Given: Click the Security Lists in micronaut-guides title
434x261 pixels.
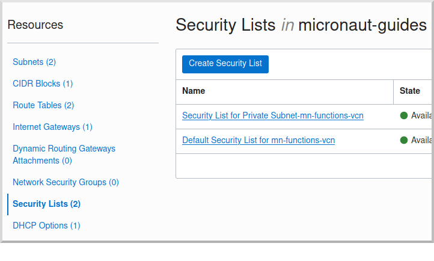Looking at the screenshot, I should 301,25.
